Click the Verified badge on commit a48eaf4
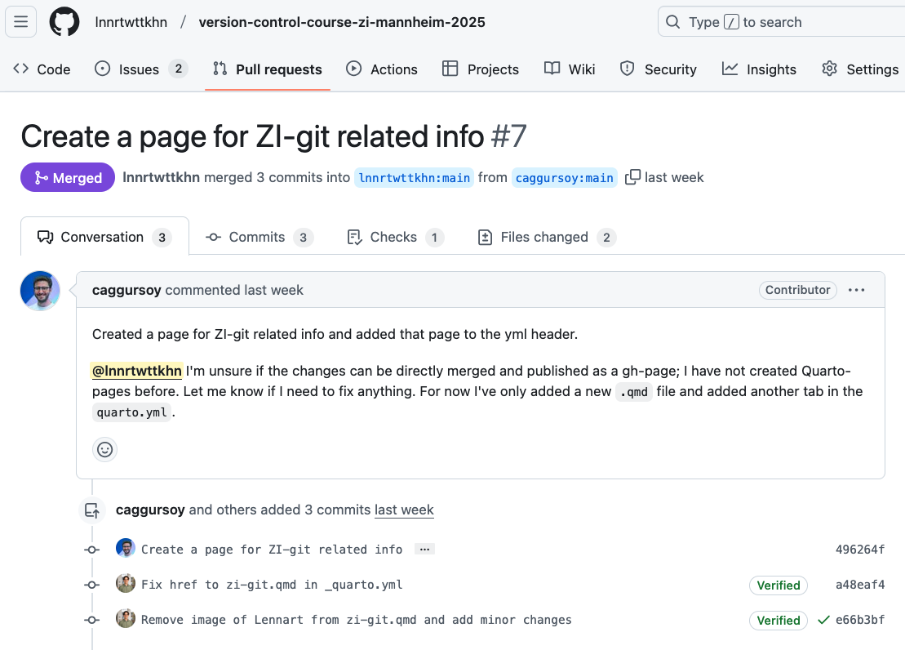 (778, 585)
